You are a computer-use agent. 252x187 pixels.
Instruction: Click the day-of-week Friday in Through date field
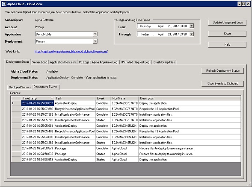(x=145, y=34)
